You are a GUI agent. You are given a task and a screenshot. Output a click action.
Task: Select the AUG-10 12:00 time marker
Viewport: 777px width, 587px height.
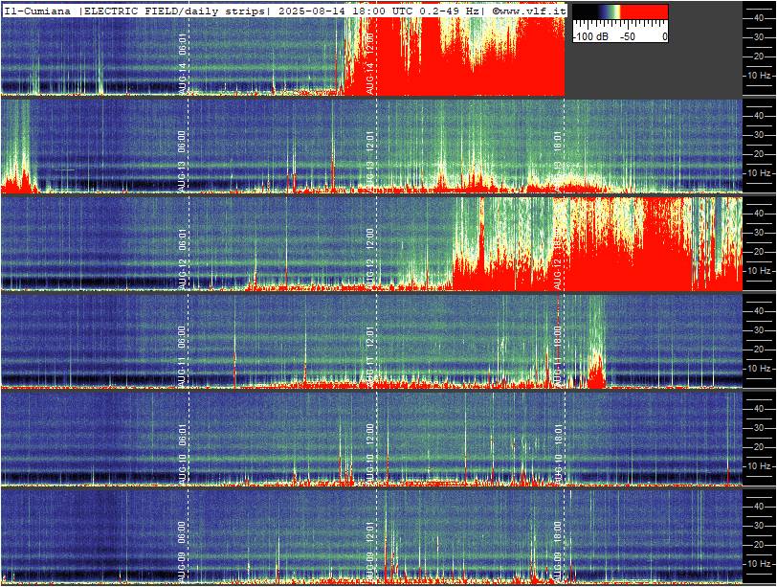[370, 454]
